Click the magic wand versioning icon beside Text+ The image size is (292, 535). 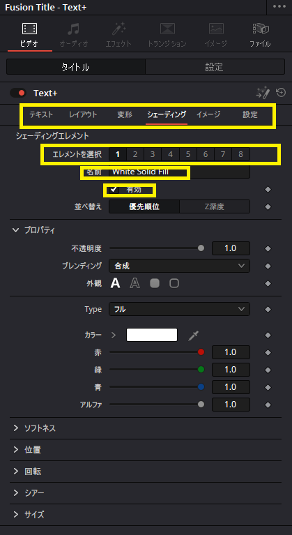263,93
